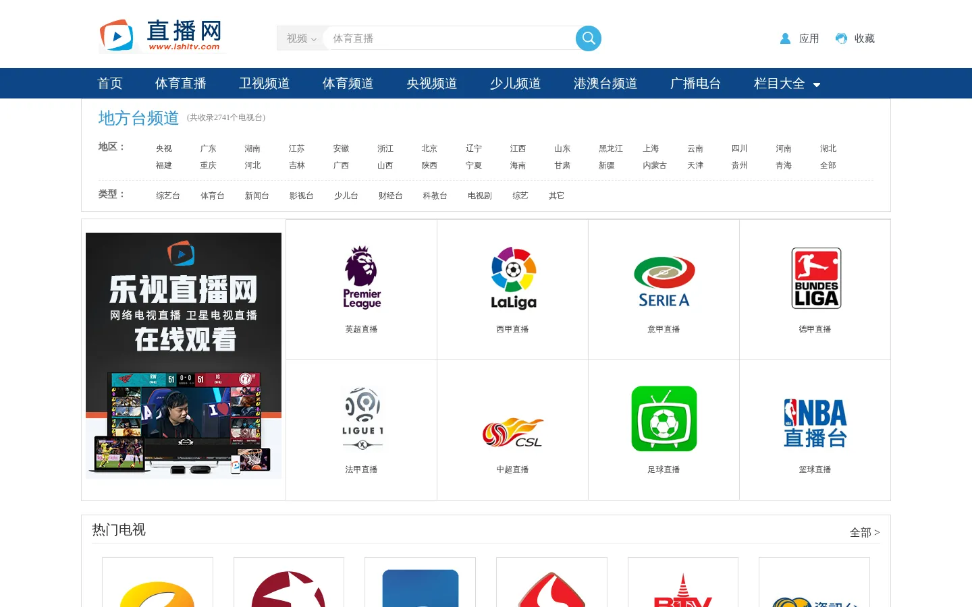
Task: Click the 体育直播 search input field
Action: [x=450, y=38]
